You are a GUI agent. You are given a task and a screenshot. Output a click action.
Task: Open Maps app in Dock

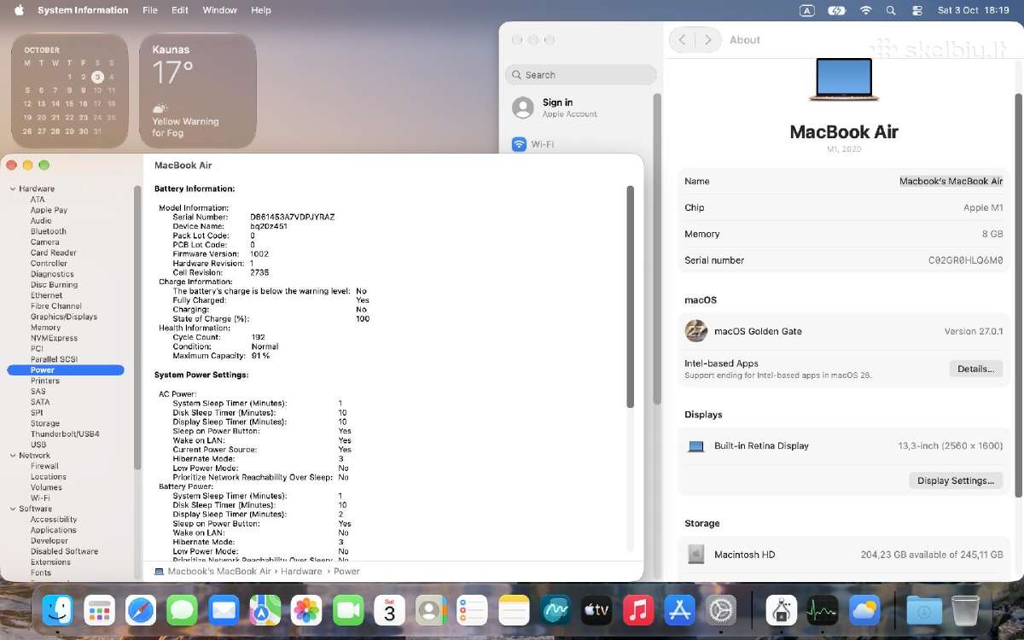265,610
